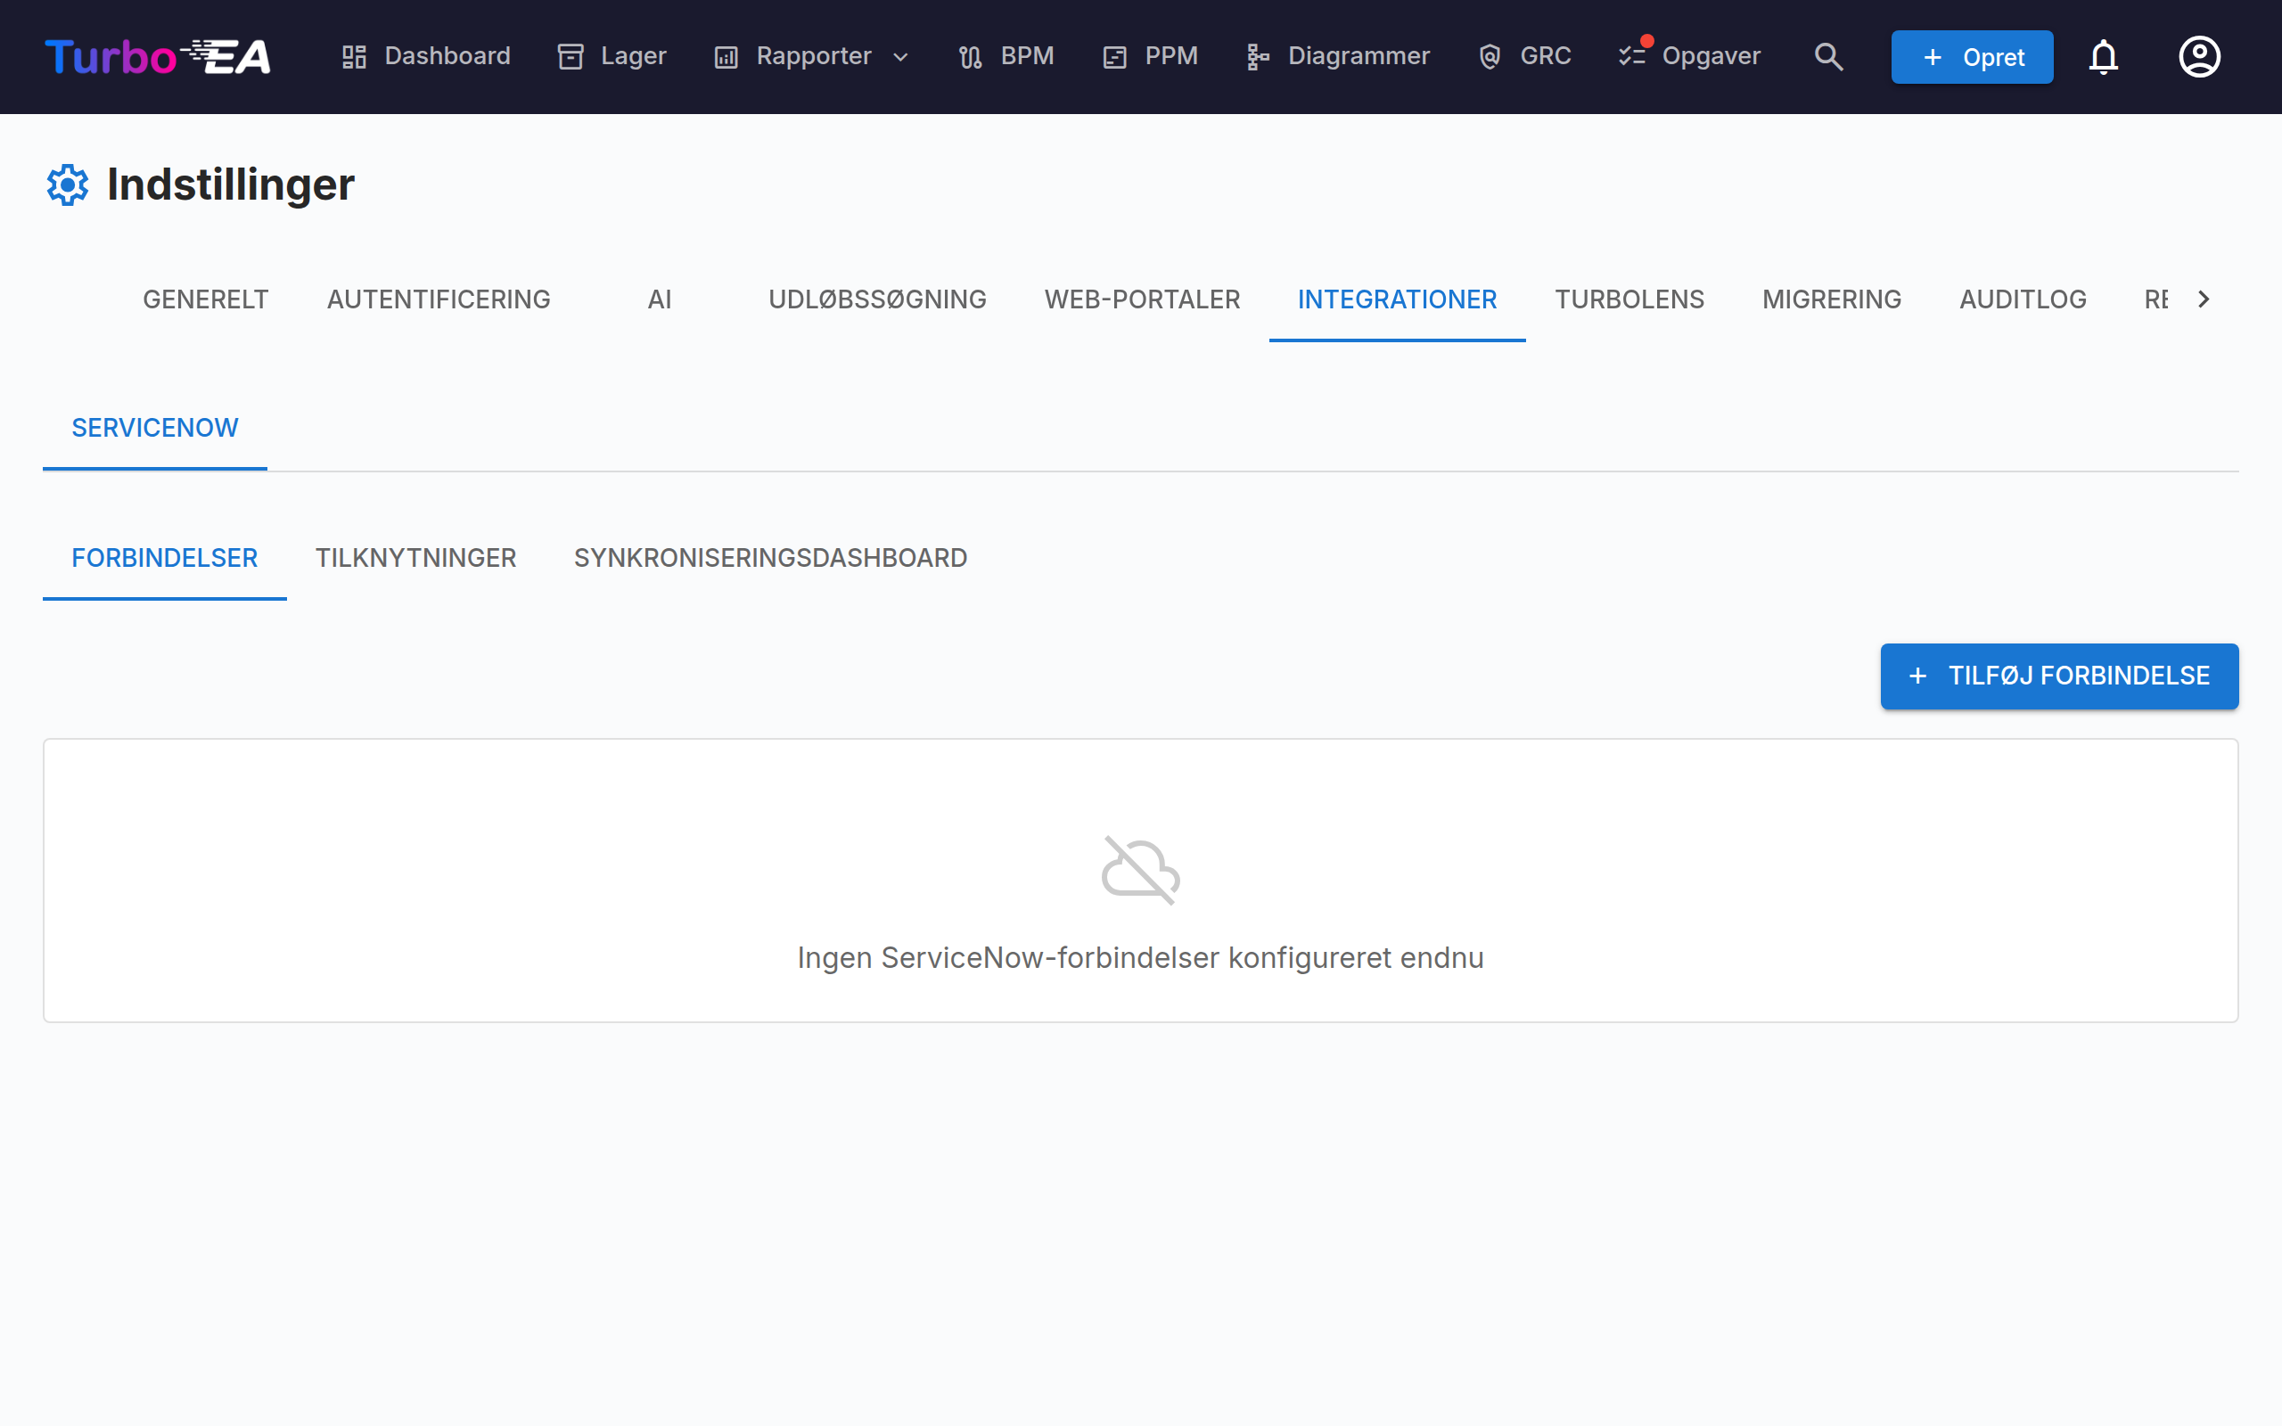Viewport: 2282px width, 1426px height.
Task: Click the Indstillinger gear icon
Action: (68, 184)
